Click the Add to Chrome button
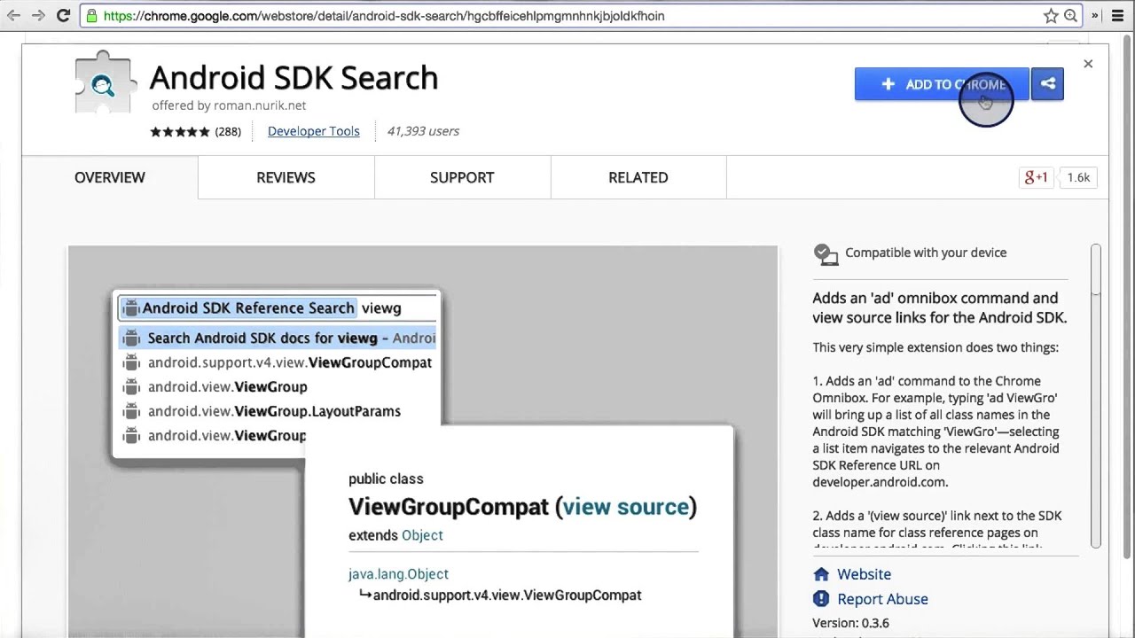This screenshot has height=638, width=1135. pos(942,84)
